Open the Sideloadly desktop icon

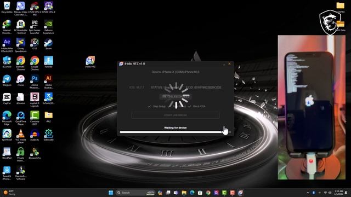[48, 135]
